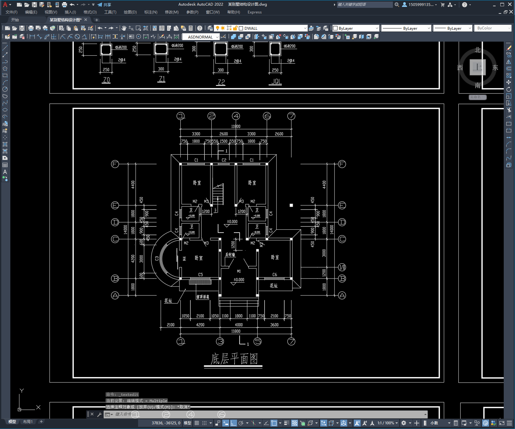Open the ASDNORMAL dimension style dropdown
Viewport: 515px width, 429px height.
click(x=217, y=37)
